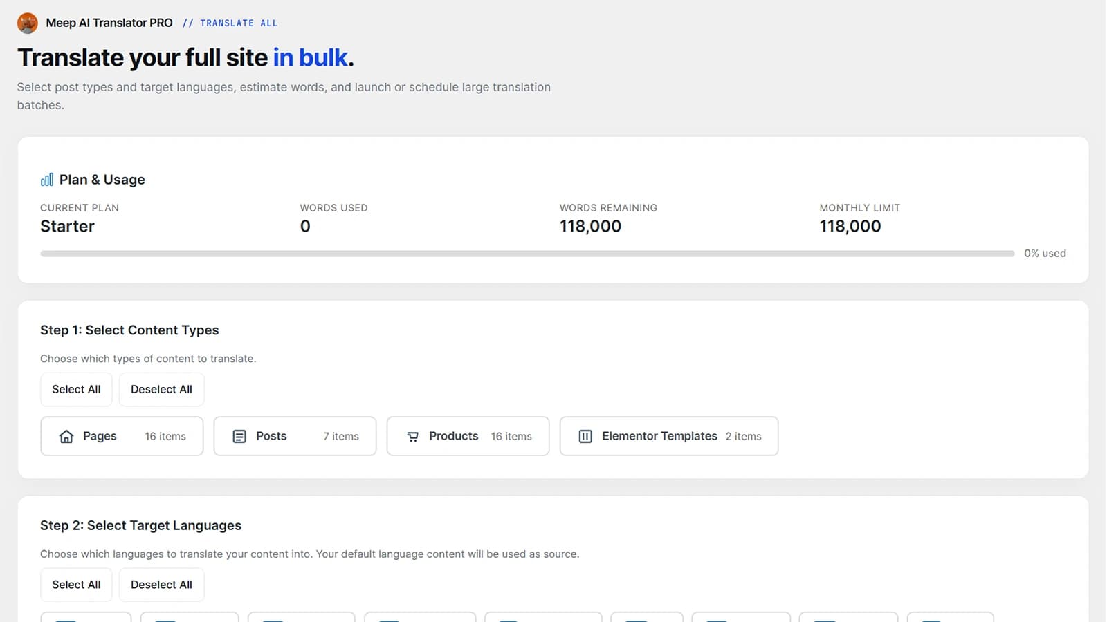Click the words usage progress bar
The image size is (1107, 622).
[x=527, y=254]
